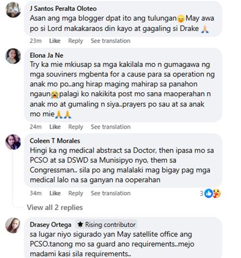The height and width of the screenshot is (258, 241).
Task: Click the care emoji reaction icon
Action: pos(217,193)
